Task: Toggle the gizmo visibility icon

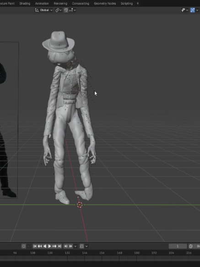Action: [193, 10]
